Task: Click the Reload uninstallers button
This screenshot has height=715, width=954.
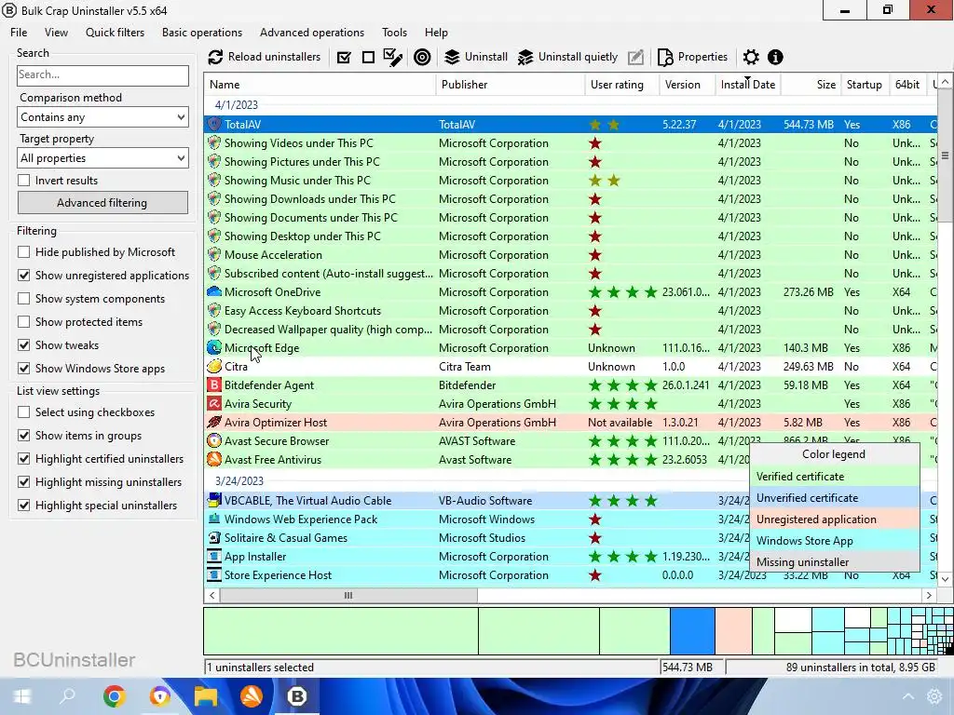Action: pos(264,57)
